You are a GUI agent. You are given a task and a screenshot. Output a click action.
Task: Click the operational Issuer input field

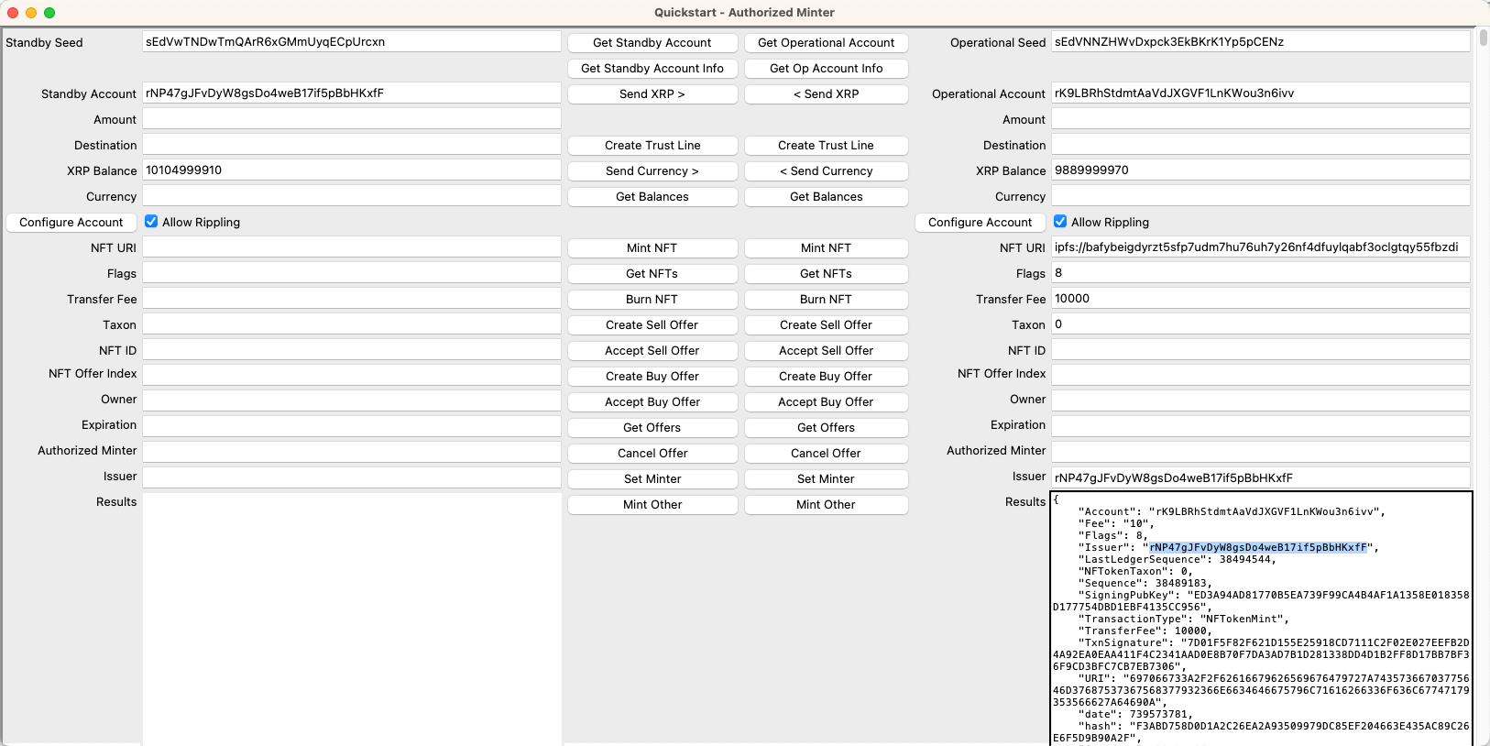pos(1260,477)
